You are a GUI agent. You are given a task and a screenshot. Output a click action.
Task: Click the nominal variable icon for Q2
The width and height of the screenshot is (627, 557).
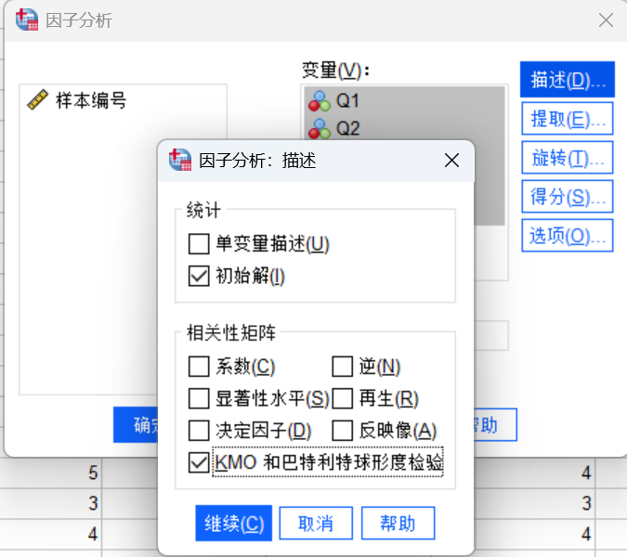click(x=320, y=129)
